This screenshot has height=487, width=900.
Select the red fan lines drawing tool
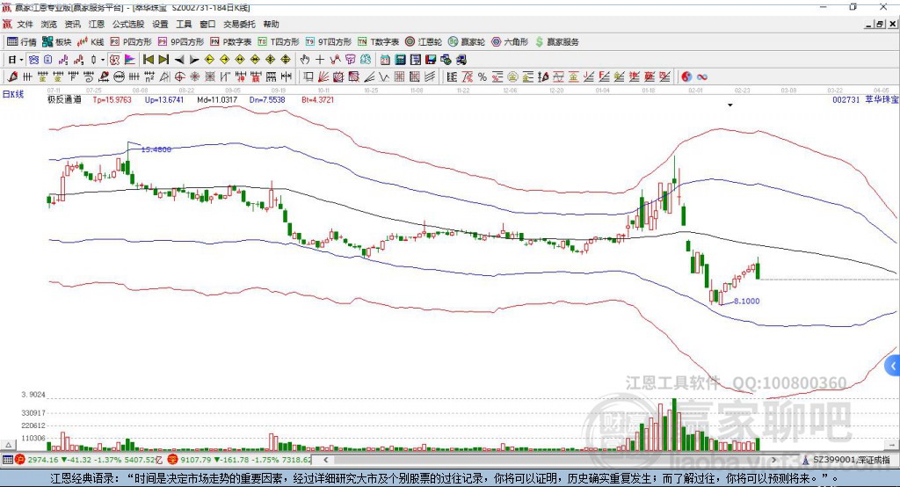pos(323,77)
